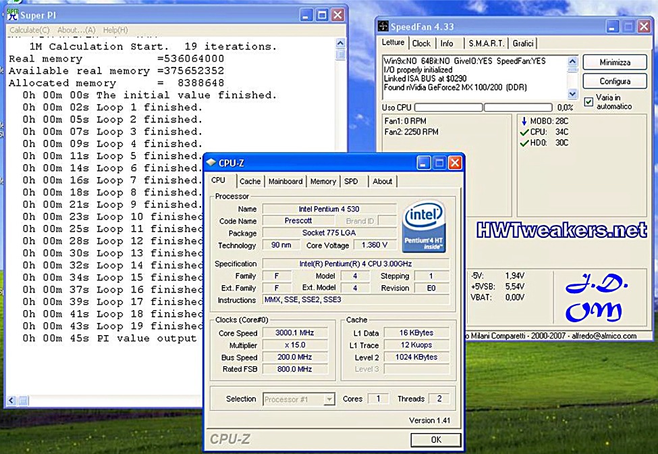The image size is (658, 454).
Task: Click the 200.0 MHz bus speed value
Action: [x=295, y=357]
